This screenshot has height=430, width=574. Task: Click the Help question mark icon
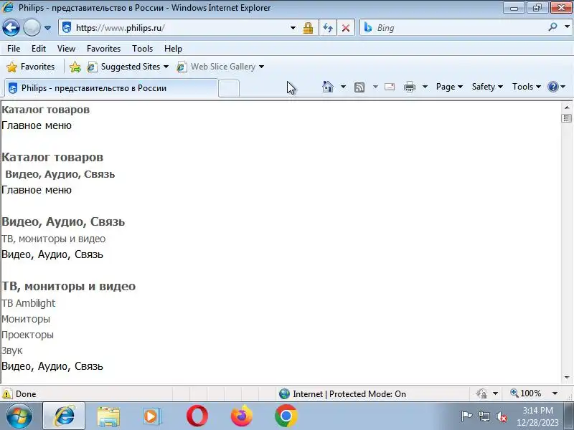click(x=552, y=87)
